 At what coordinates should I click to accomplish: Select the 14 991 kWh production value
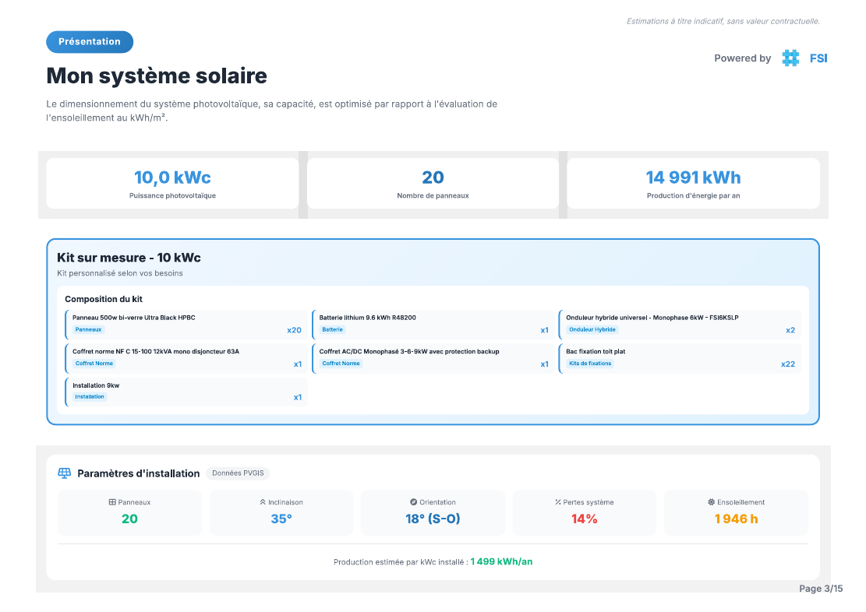pos(693,178)
